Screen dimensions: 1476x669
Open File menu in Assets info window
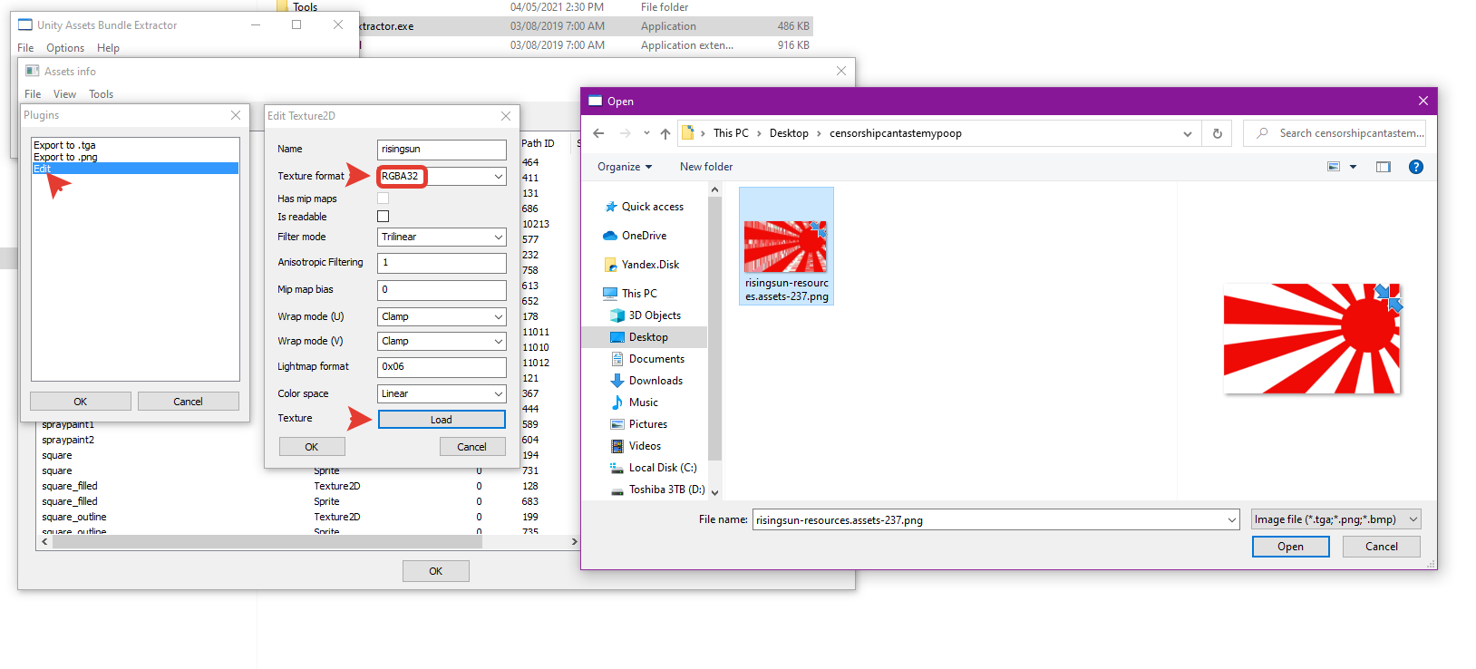[33, 94]
